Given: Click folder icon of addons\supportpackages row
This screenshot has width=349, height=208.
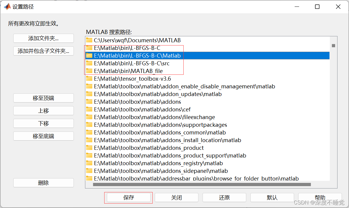Looking at the screenshot, I should [x=89, y=125].
